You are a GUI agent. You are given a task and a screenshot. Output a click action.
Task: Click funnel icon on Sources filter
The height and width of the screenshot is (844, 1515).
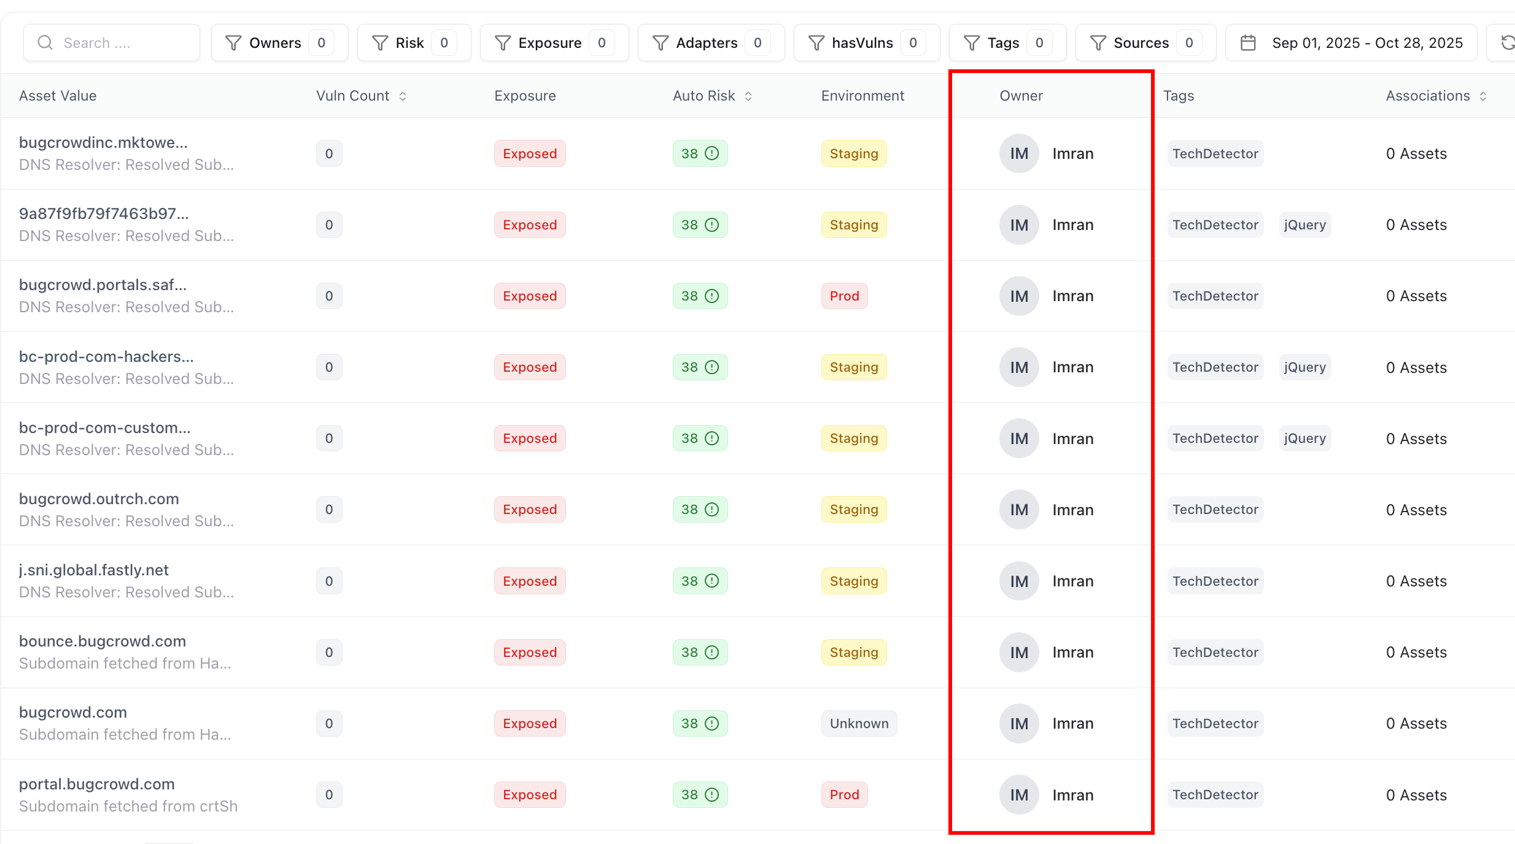1098,43
